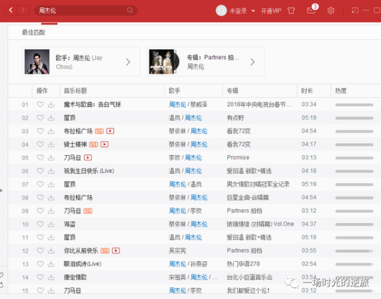Open artist link 周杰伦 in row 01

coord(177,105)
